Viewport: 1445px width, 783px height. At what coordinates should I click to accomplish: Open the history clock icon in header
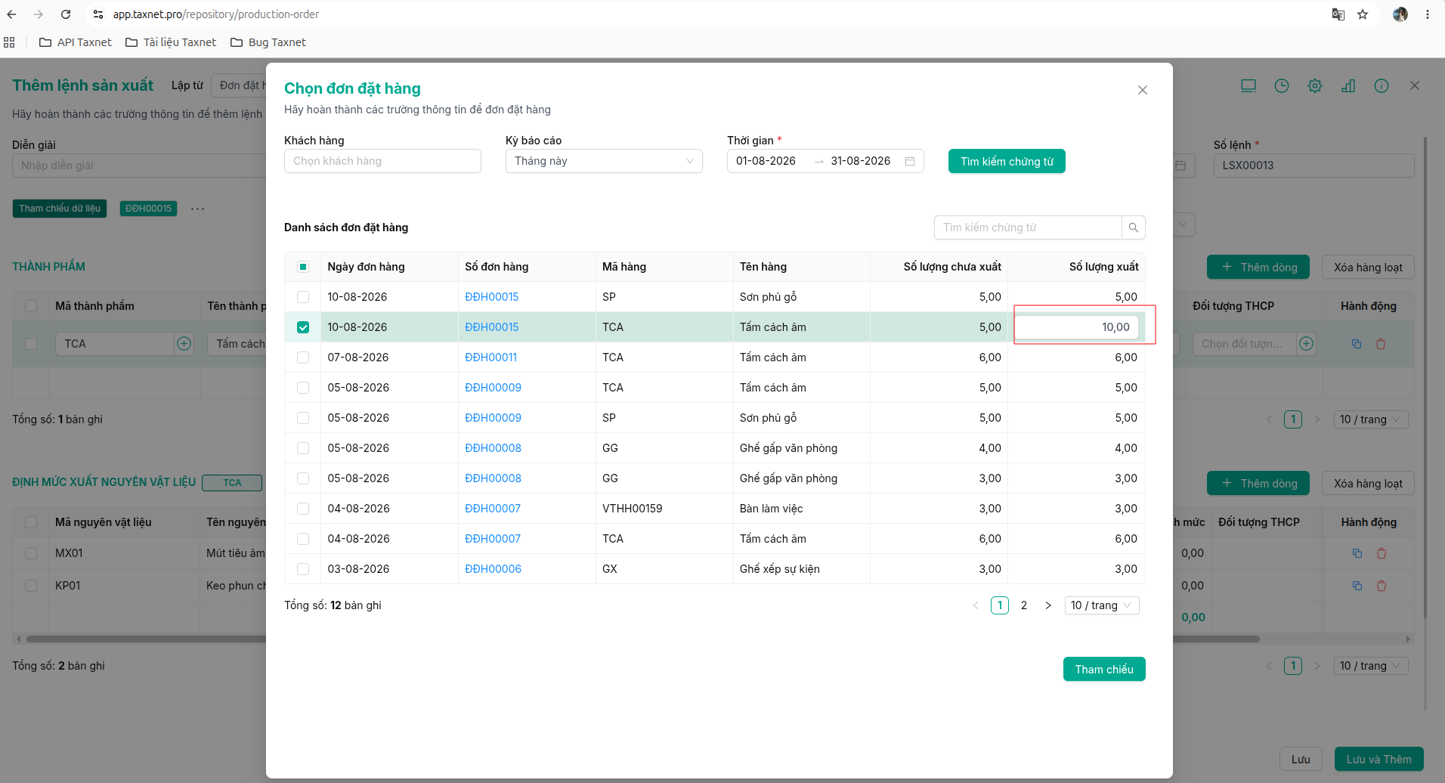coord(1282,86)
